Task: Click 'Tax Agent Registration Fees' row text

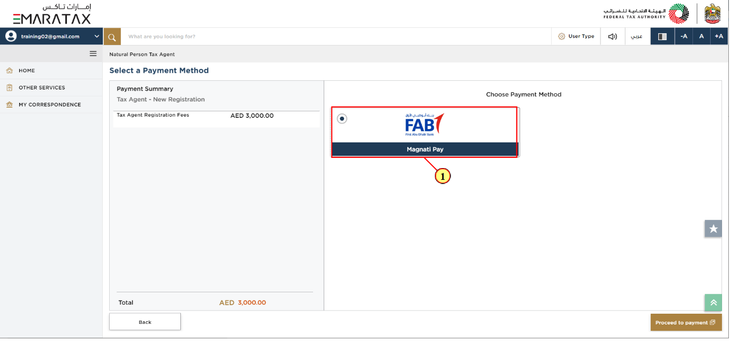Action: click(x=153, y=115)
